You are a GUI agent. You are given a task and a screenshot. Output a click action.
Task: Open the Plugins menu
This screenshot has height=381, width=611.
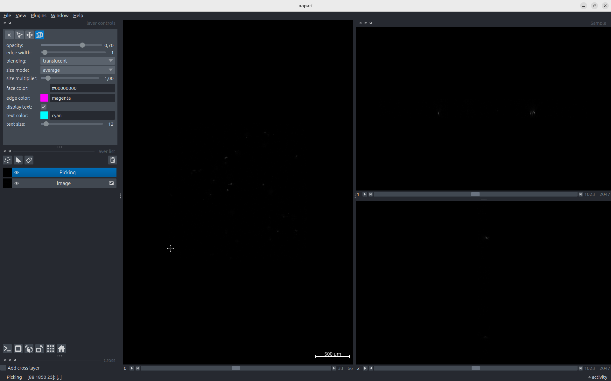click(38, 15)
